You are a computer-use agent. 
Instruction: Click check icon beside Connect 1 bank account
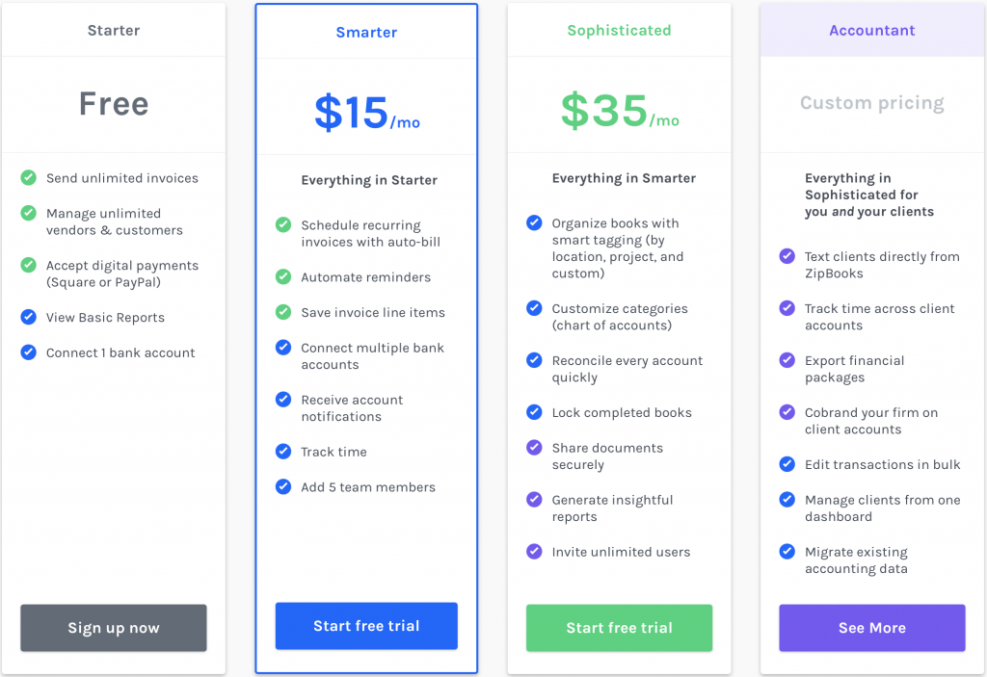click(x=28, y=352)
